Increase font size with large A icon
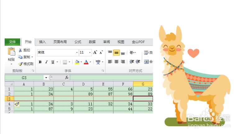The image size is (244, 134). (x=95, y=52)
